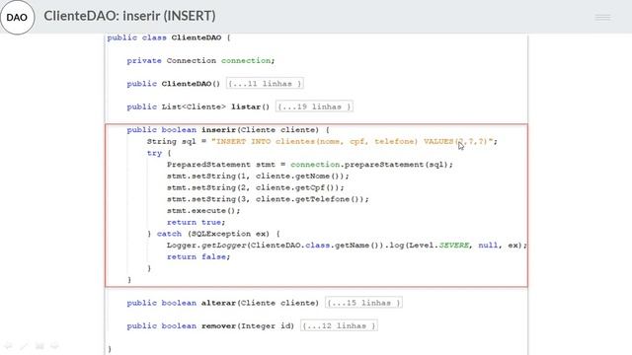Open the menu icon beside the slide title

(x=603, y=18)
